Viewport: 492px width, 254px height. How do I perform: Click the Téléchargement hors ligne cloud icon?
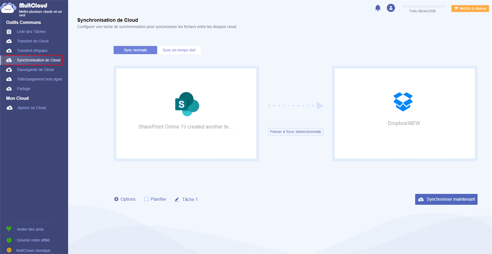pyautogui.click(x=9, y=79)
